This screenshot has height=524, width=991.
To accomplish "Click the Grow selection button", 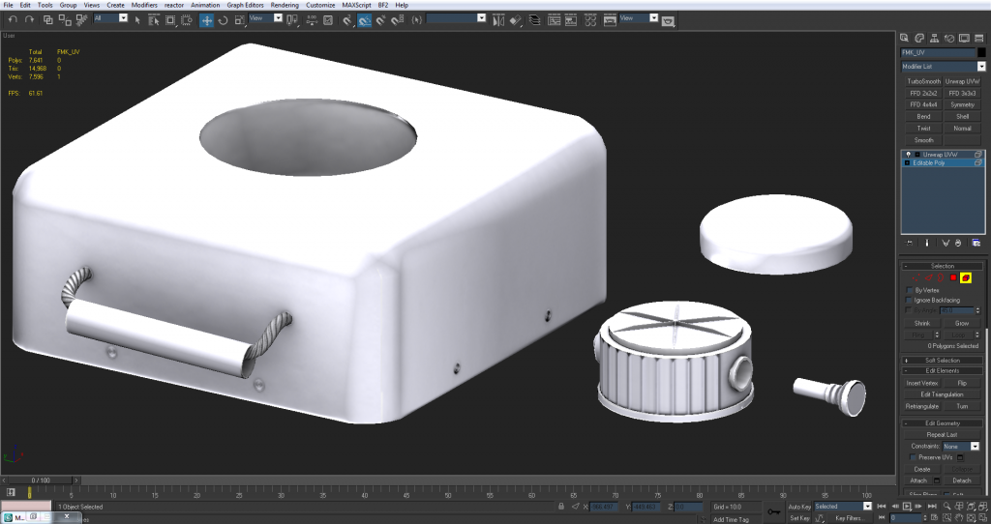I will coord(961,323).
